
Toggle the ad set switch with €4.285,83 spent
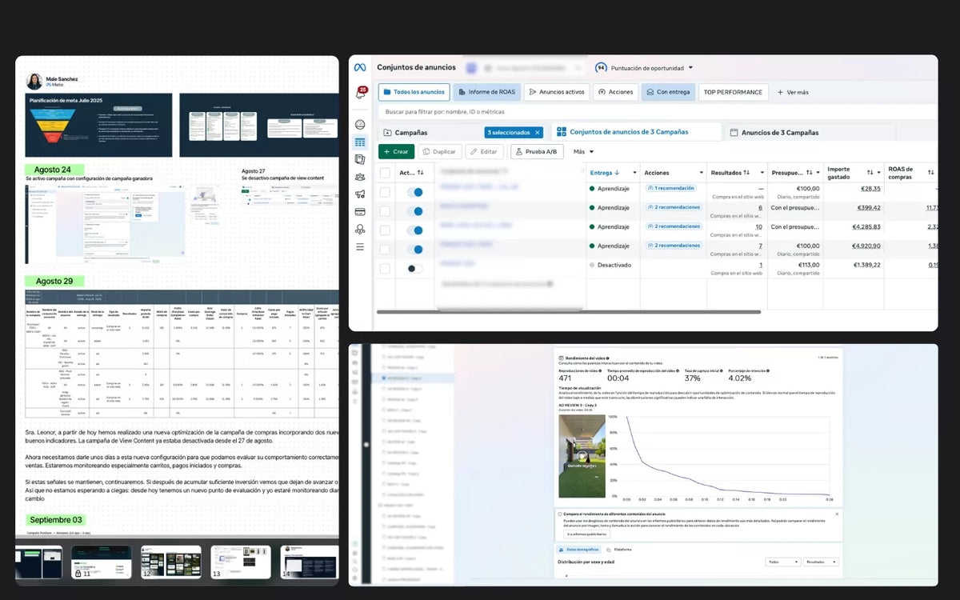[414, 230]
